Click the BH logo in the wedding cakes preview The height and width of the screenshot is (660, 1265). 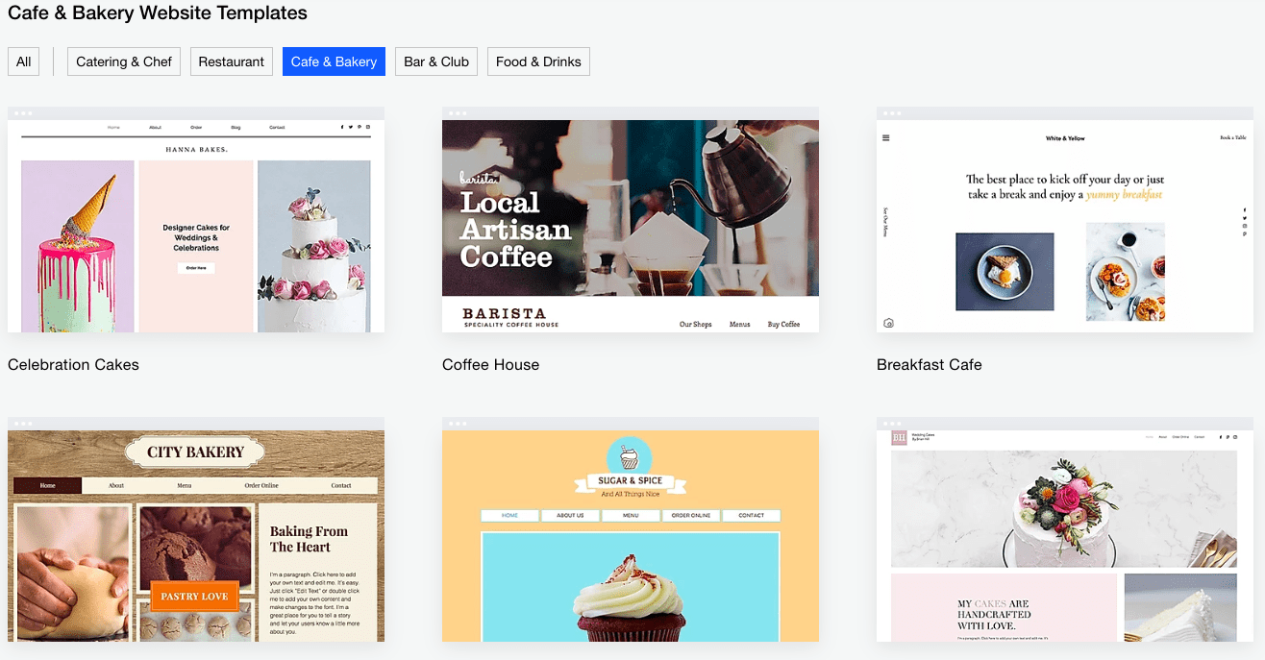pos(899,438)
